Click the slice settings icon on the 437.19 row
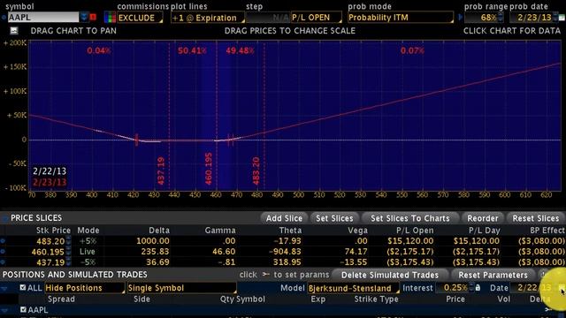 (x=3, y=262)
